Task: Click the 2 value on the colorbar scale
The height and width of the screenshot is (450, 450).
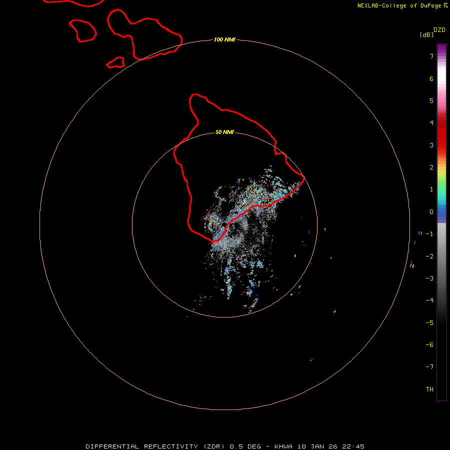Action: [431, 167]
